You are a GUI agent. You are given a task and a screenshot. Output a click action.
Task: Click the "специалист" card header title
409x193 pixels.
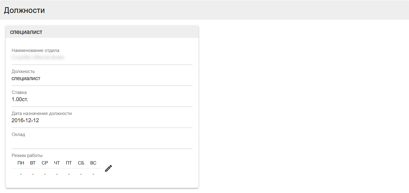click(26, 32)
